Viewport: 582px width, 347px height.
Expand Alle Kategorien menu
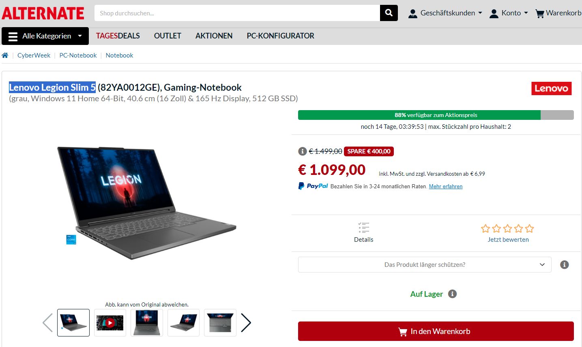(x=45, y=36)
